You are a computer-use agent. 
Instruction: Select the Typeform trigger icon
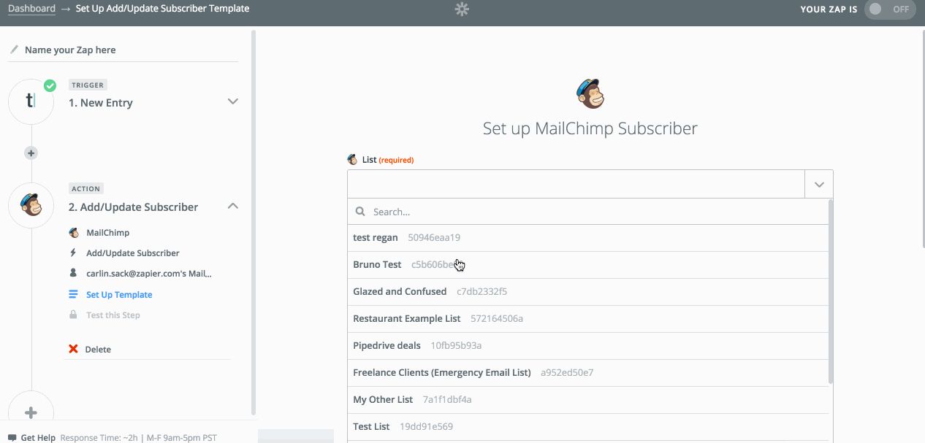click(x=31, y=101)
